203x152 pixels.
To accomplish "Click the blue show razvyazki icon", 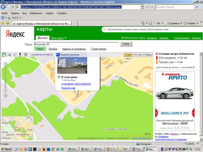I will coord(58,55).
